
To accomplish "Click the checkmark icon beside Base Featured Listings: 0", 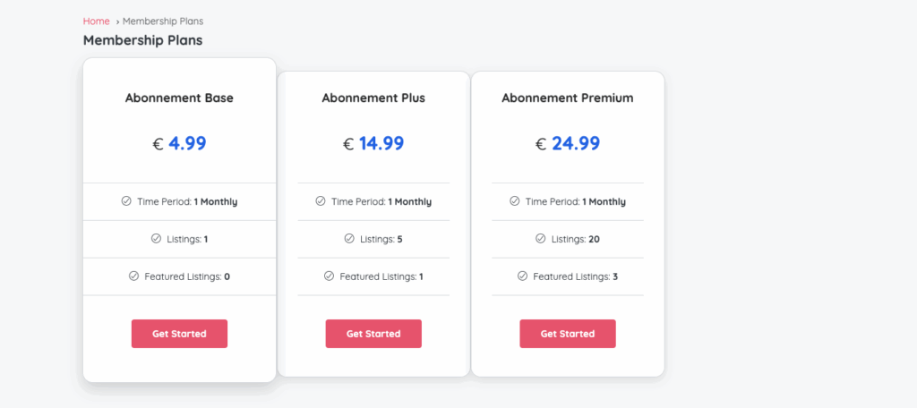I will (134, 276).
